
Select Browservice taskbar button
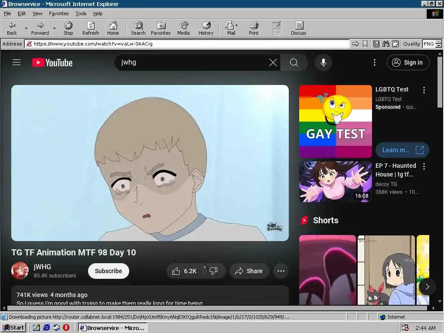113,328
